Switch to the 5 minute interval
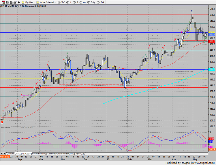Image resolution: width=216 pixels, height=165 pixels. coord(75,2)
